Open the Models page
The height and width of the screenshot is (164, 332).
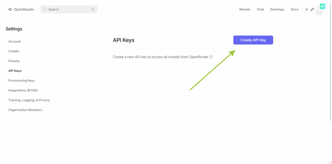[x=245, y=9]
